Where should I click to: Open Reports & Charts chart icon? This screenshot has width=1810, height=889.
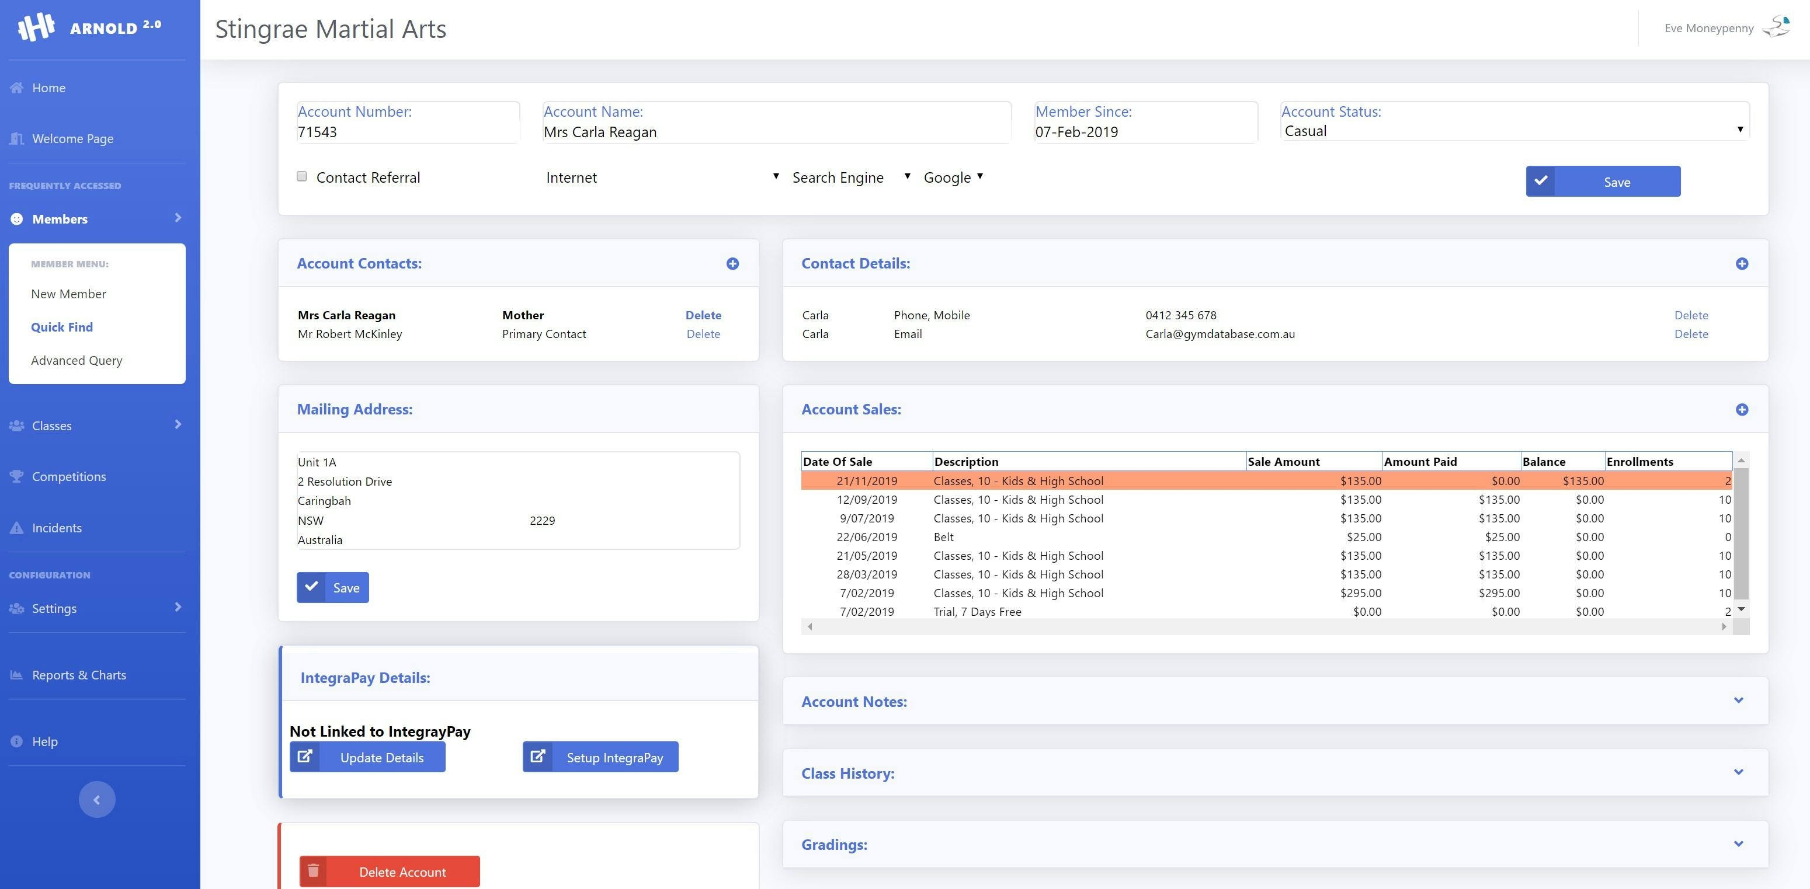16,674
